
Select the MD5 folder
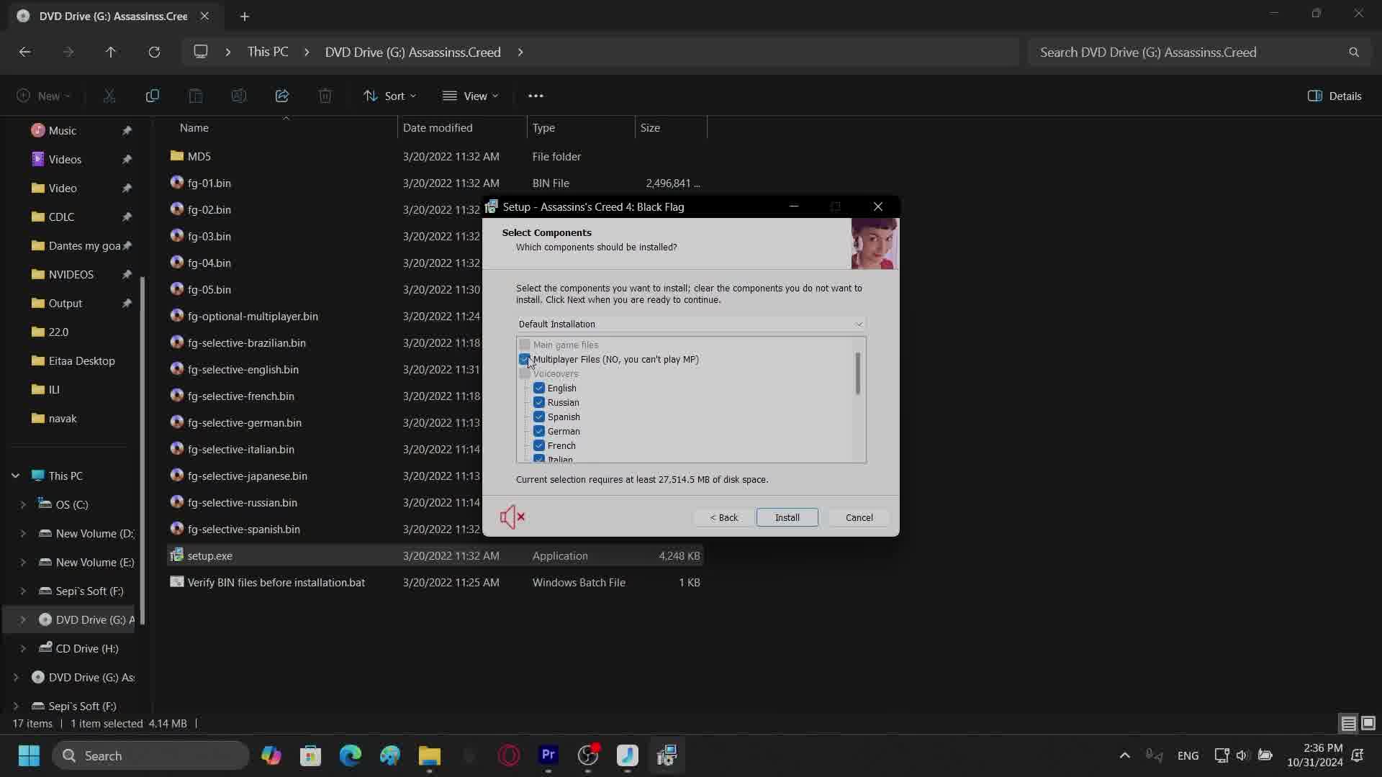[x=435, y=156]
